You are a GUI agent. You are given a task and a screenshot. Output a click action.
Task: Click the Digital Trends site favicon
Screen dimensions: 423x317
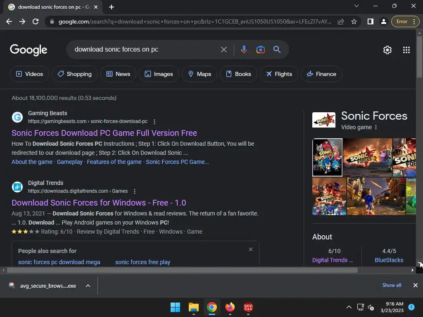(x=17, y=187)
